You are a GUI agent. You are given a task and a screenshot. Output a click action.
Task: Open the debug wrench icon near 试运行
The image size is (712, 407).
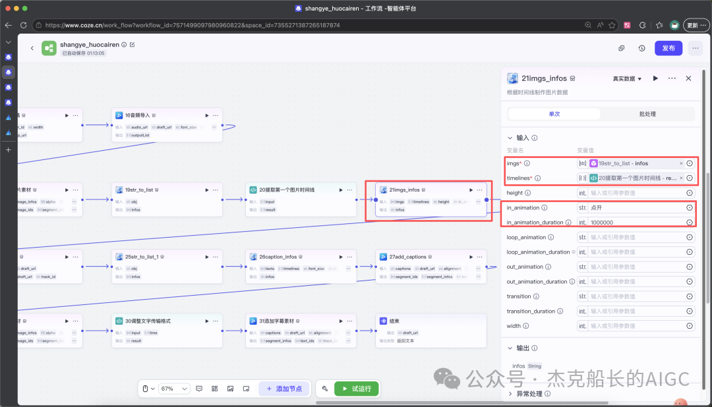coord(324,389)
